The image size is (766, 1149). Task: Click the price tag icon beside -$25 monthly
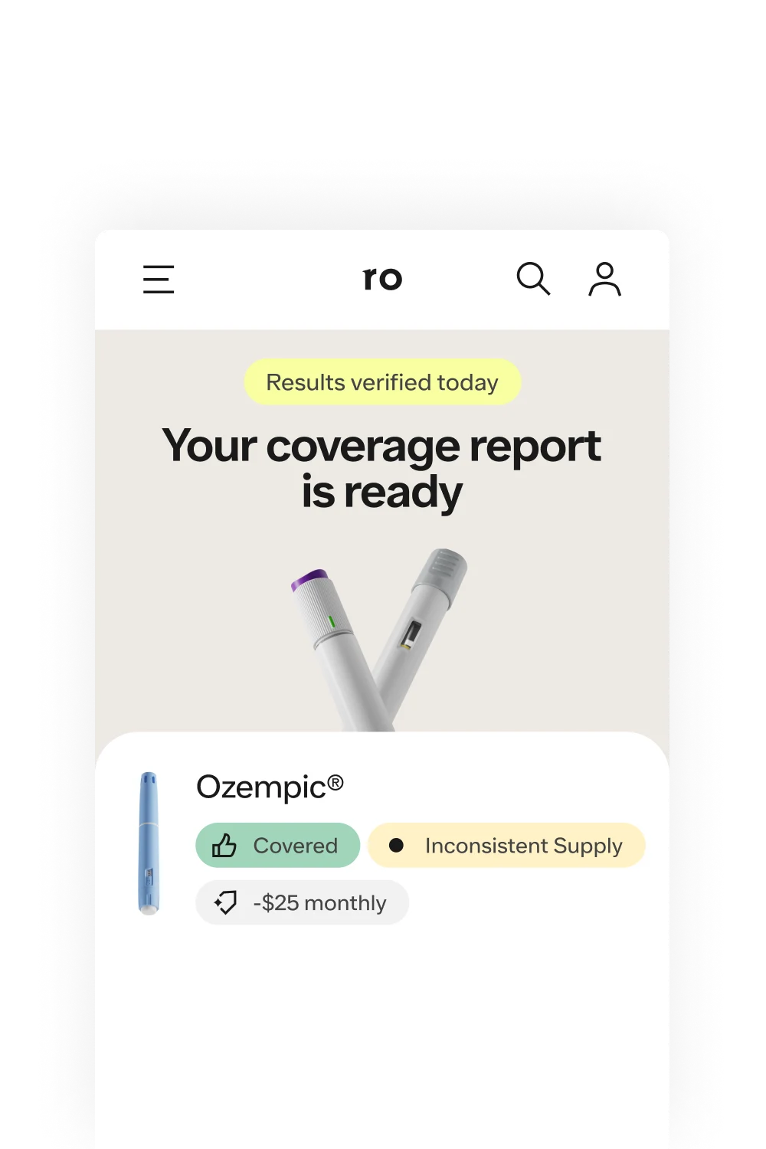(224, 902)
